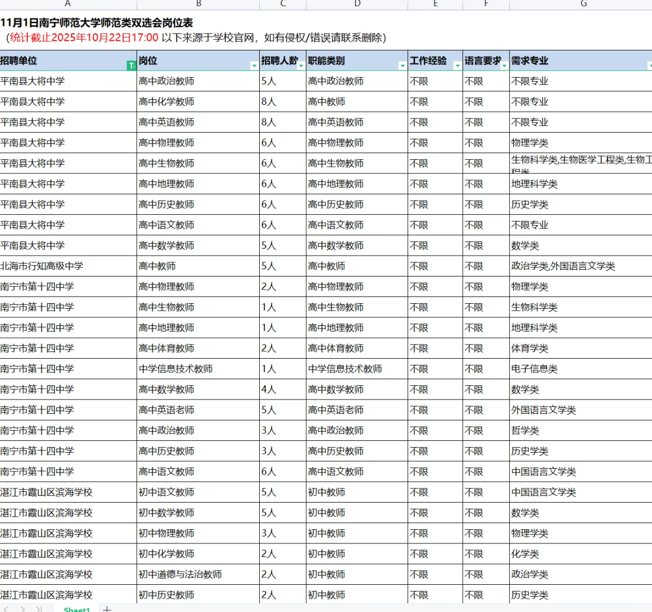Select column D header
Image resolution: width=652 pixels, height=612 pixels.
357,4
